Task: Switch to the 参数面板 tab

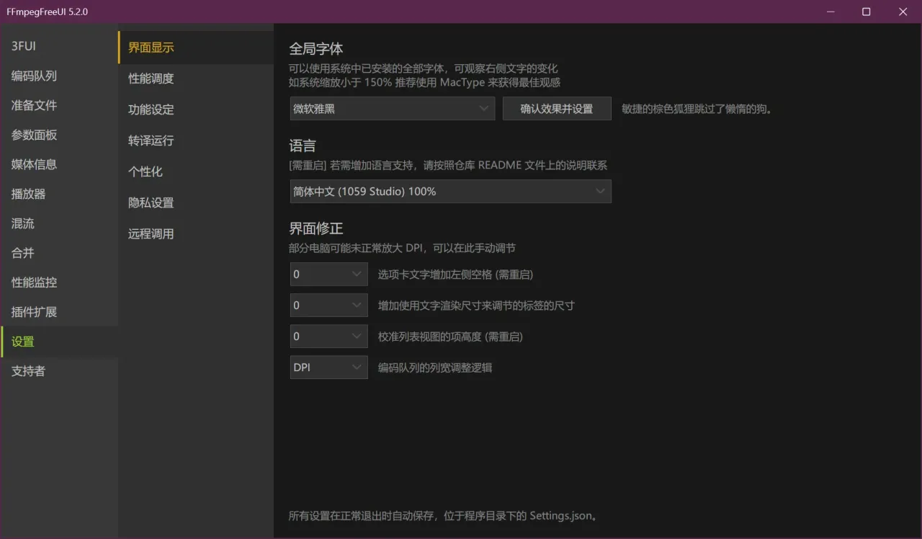Action: (x=59, y=135)
